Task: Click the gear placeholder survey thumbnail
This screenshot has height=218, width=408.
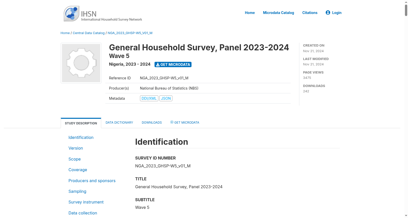Action: [81, 63]
